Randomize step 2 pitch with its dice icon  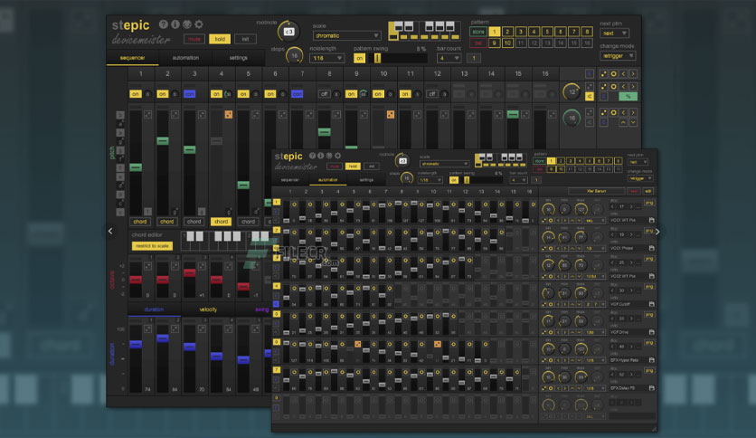pyautogui.click(x=175, y=114)
